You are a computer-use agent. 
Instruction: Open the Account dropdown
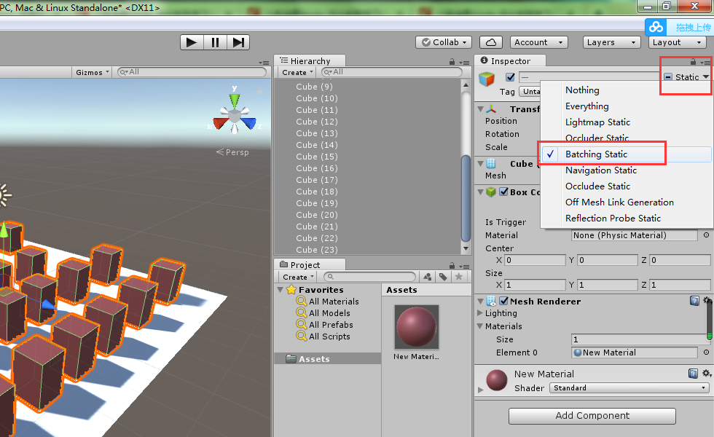click(x=538, y=42)
